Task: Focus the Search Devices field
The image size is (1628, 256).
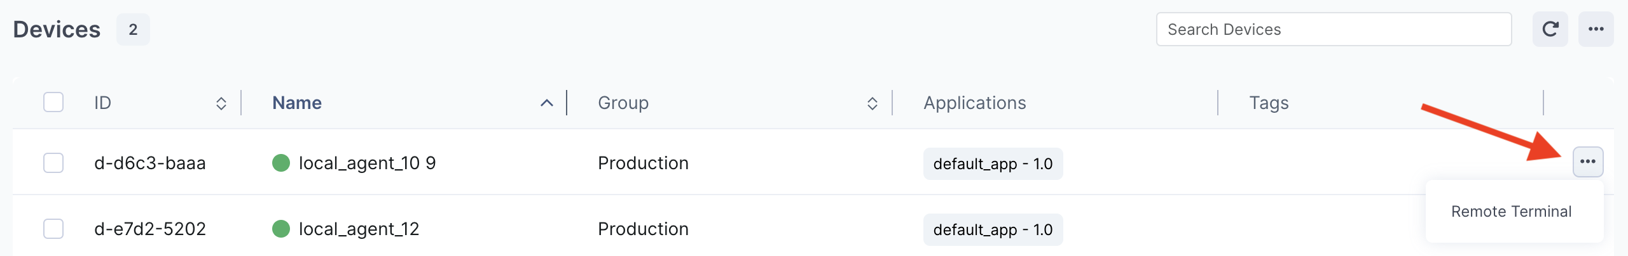Action: pos(1334,29)
